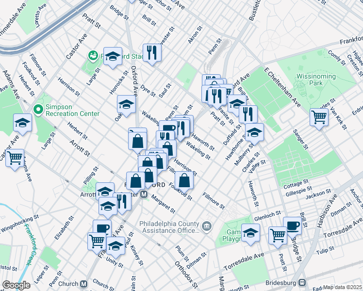The width and height of the screenshot is (363, 291).
Task: Click the Map data ©2025 attribution
Action: (343, 287)
